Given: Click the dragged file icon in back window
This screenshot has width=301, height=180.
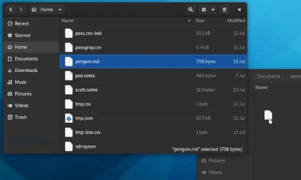Looking at the screenshot, I should 268,115.
